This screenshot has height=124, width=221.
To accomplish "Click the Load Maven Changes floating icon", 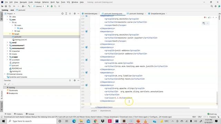I will [x=204, y=23].
